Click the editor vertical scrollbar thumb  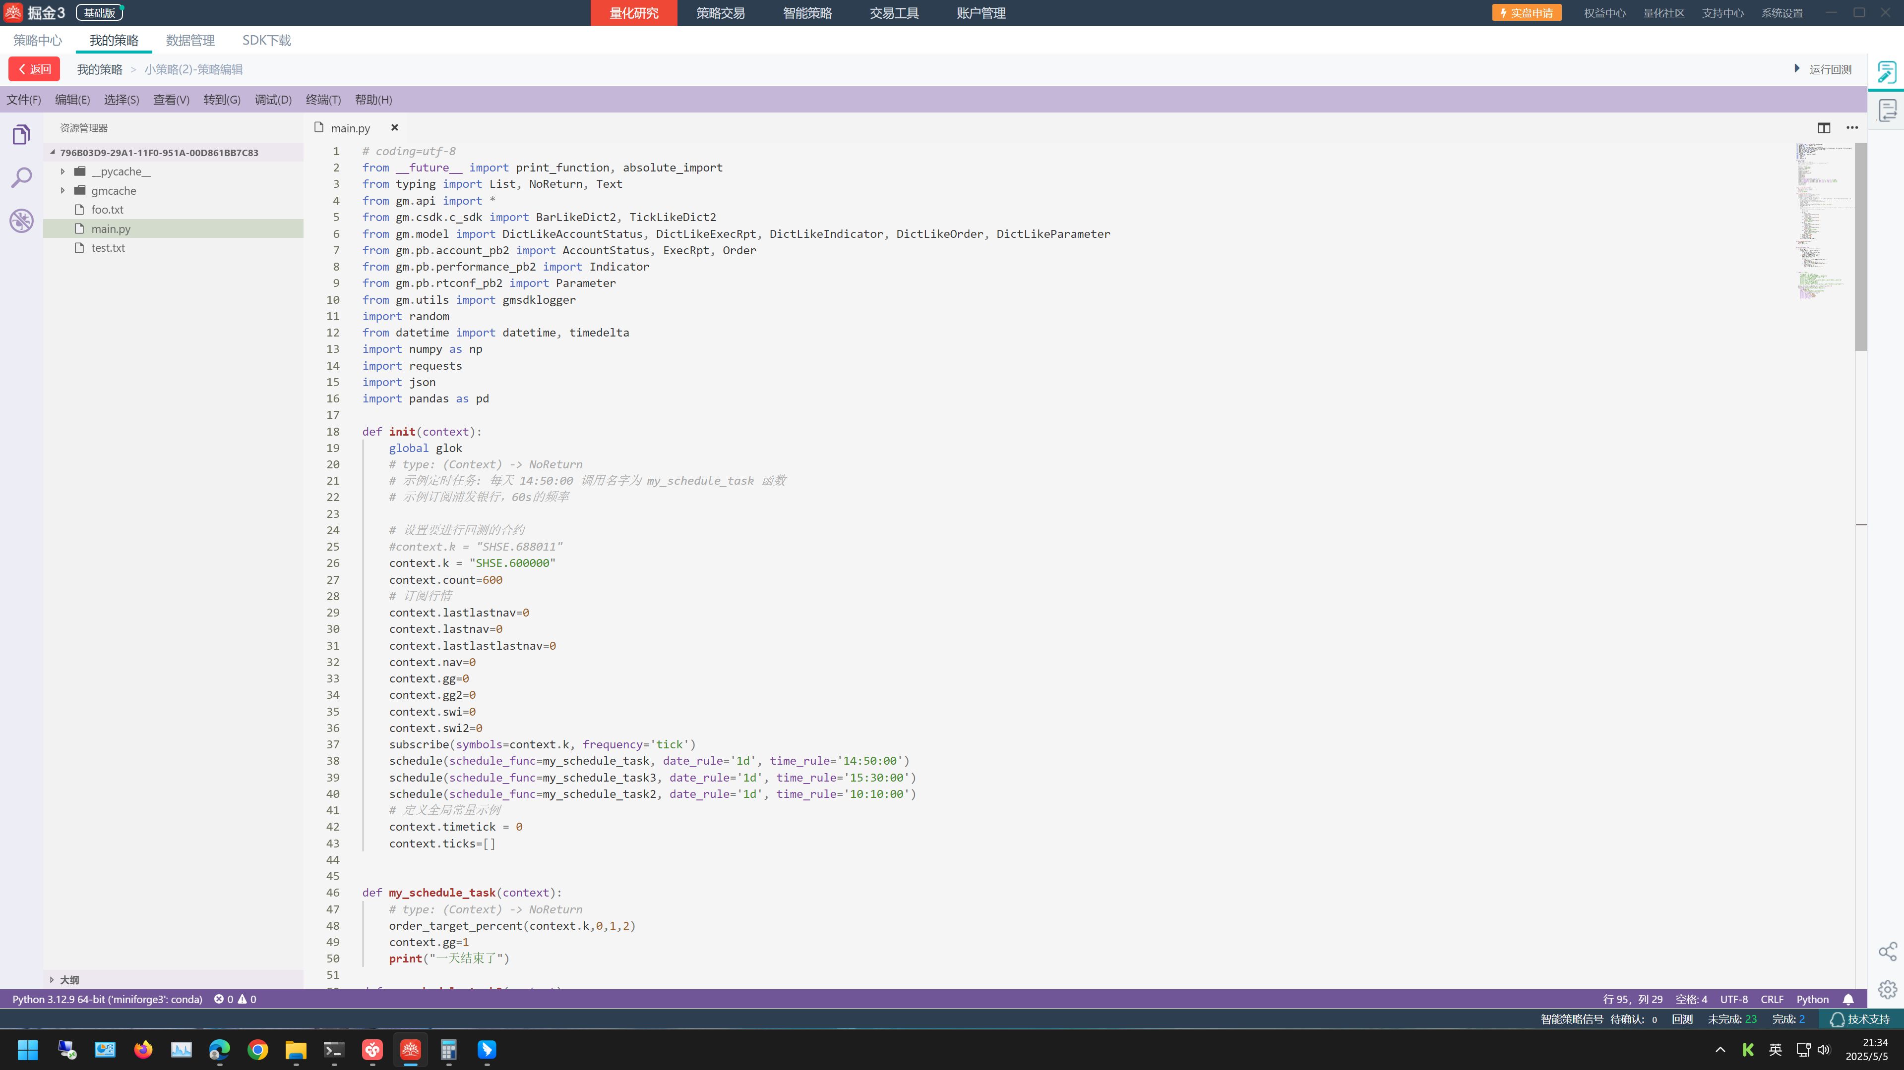1860,247
